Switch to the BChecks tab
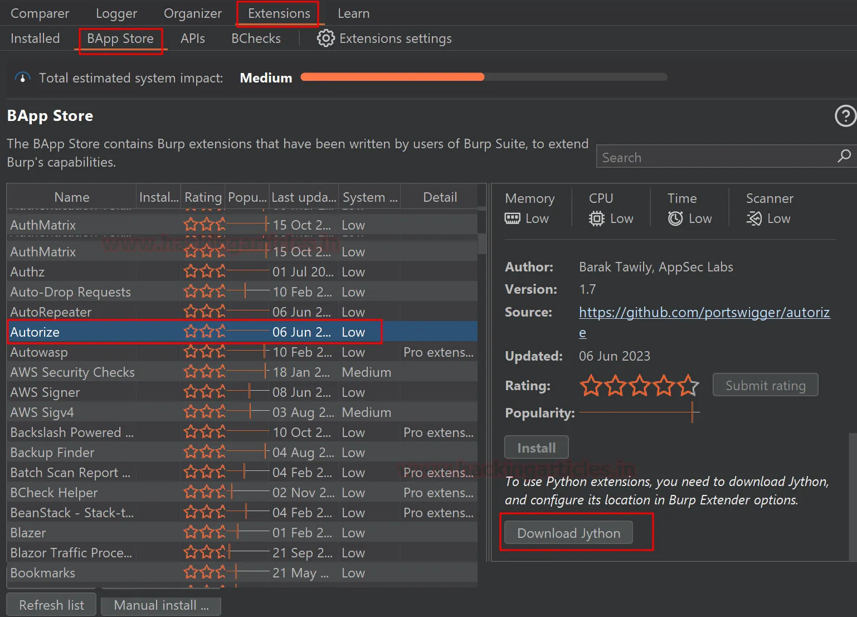 [x=256, y=38]
